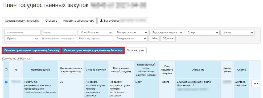Expand the Передача прав dropdown

[x=131, y=39]
